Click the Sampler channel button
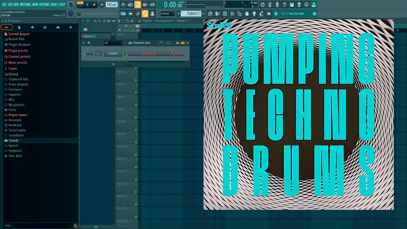Image resolution: width=407 pixels, height=229 pixels. 113,53
